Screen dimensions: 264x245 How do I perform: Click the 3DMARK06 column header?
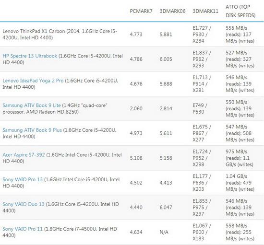[172, 11]
